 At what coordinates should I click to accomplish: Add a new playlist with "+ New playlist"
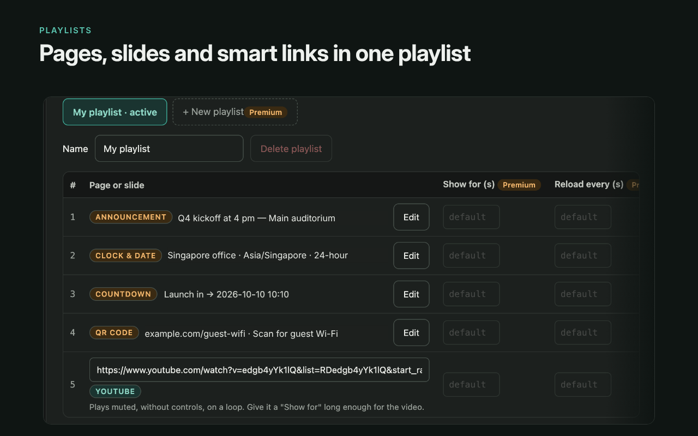point(235,112)
